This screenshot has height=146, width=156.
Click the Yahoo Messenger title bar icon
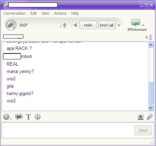[x=6, y=5]
